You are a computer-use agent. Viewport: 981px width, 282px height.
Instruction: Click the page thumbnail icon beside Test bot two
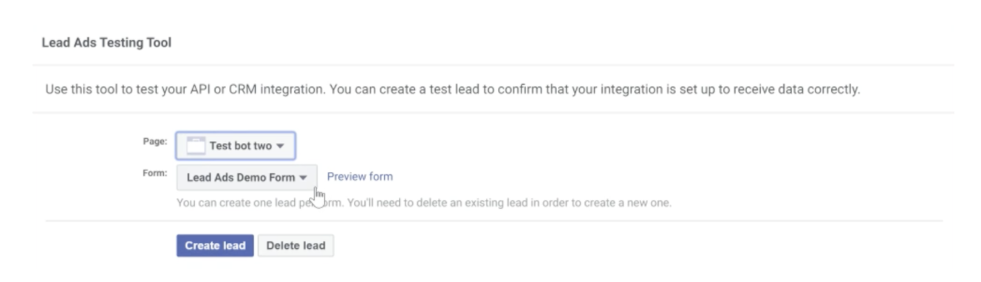coord(195,145)
